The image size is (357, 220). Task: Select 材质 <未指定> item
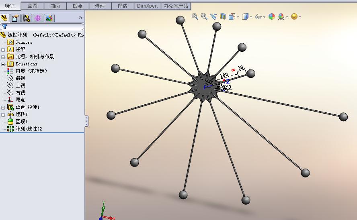[31, 71]
